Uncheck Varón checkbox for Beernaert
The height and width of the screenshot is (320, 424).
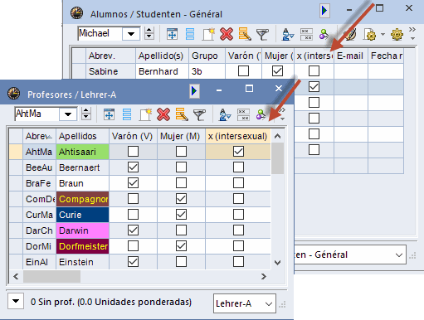133,167
